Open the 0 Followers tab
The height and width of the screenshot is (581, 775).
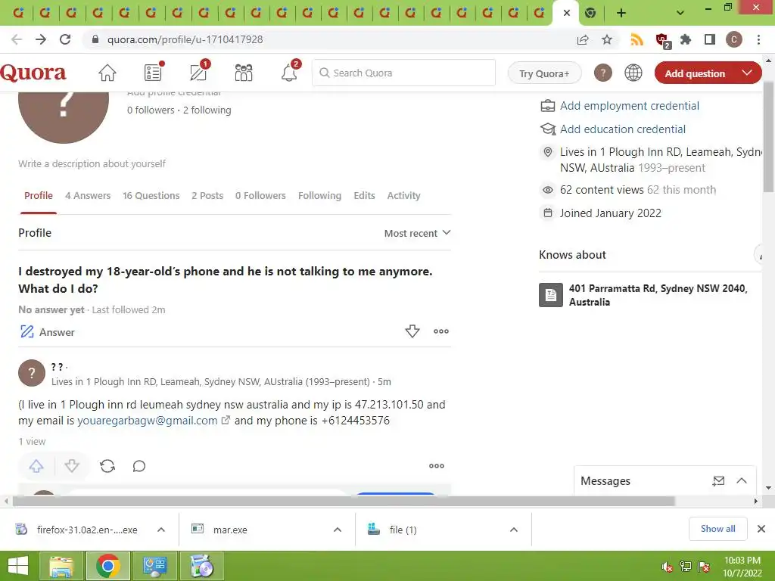tap(260, 196)
